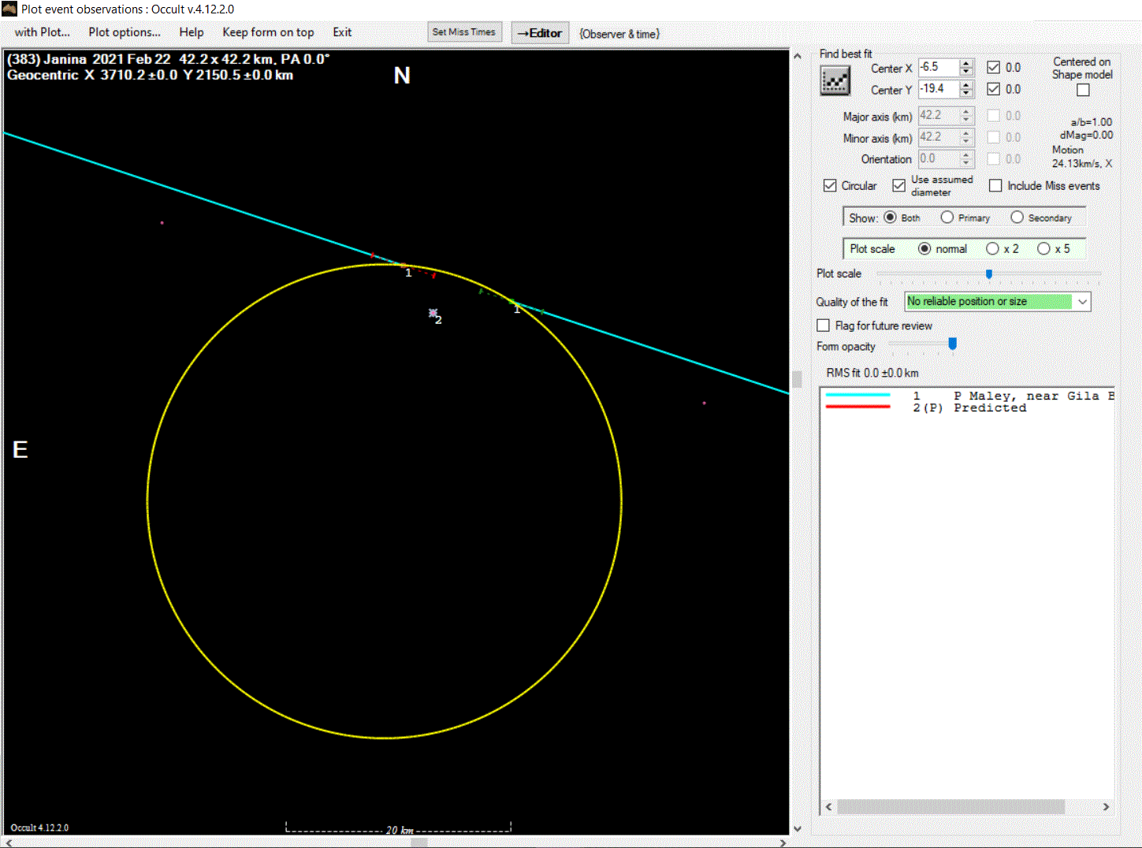1142x848 pixels.
Task: Uncheck the Circular checkbox
Action: coord(830,185)
